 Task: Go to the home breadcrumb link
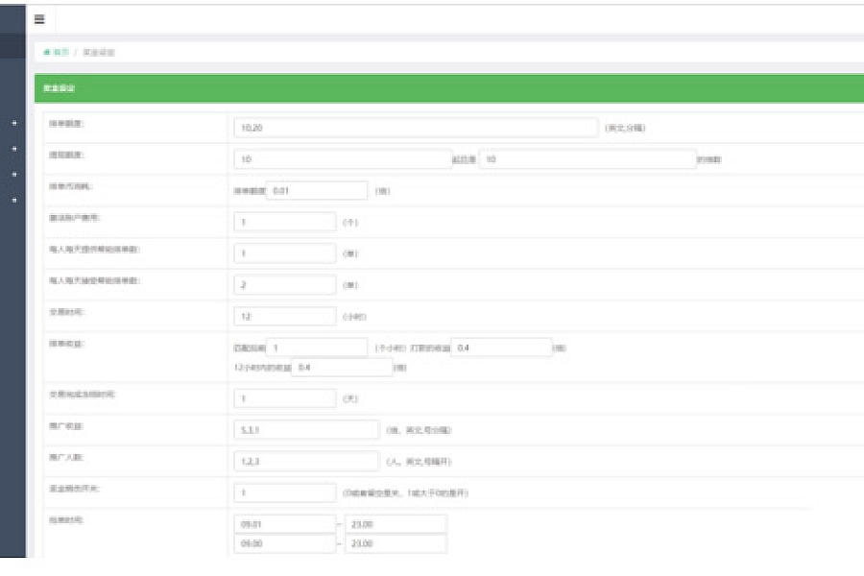click(57, 53)
